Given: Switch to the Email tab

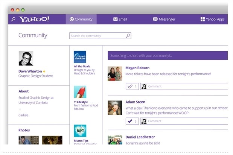Looking at the screenshot, I should (x=120, y=19).
